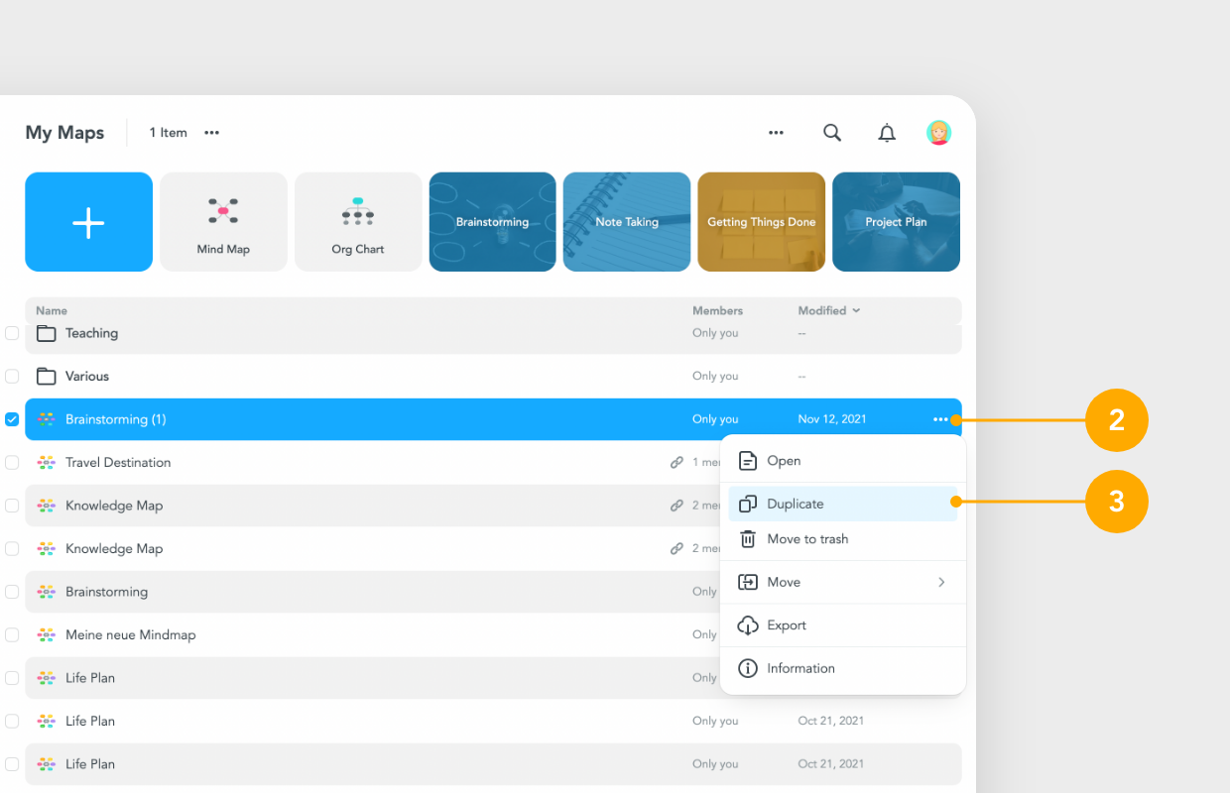This screenshot has width=1230, height=793.
Task: Click the My Maps title
Action: pos(64,133)
